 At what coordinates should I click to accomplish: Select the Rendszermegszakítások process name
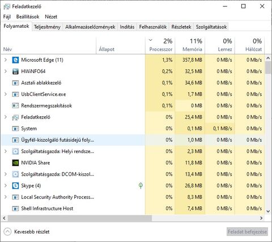pyautogui.click(x=46, y=106)
